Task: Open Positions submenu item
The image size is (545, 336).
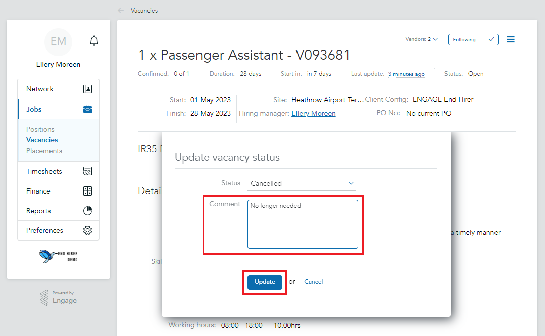Action: click(40, 129)
